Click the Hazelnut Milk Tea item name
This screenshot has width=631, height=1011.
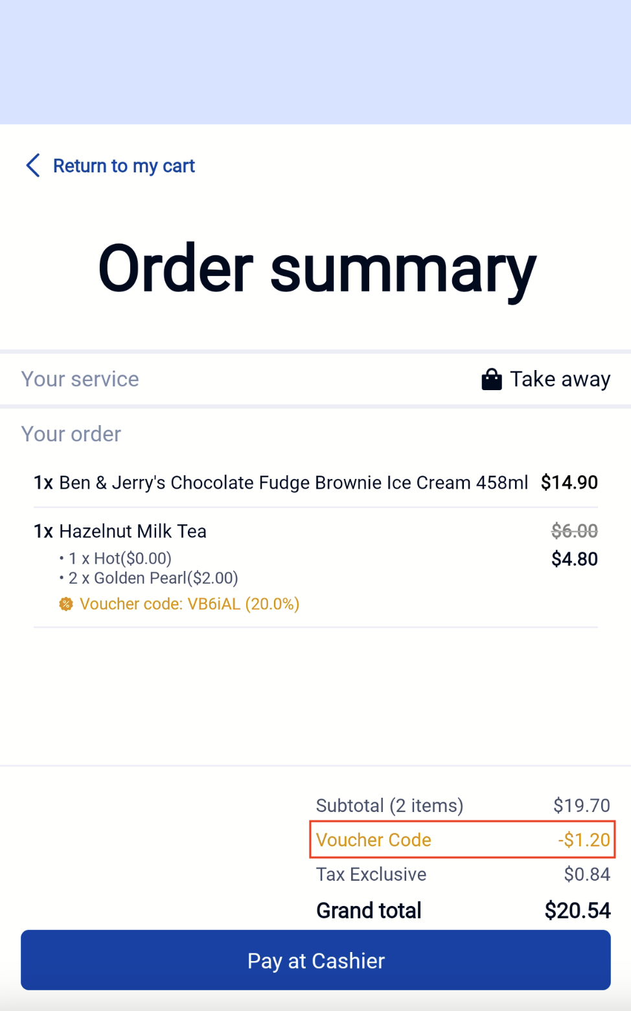(x=132, y=531)
